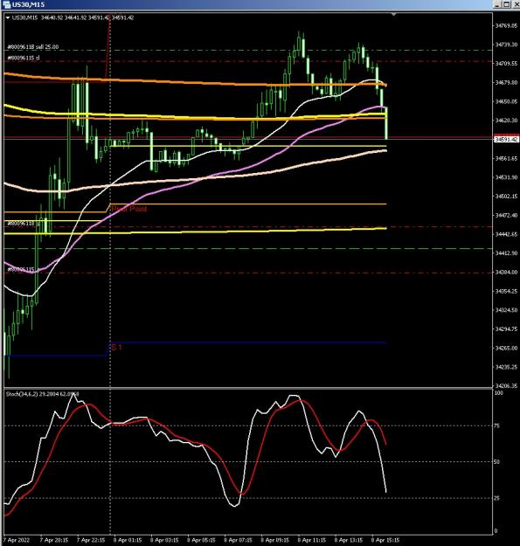Click the stochastic 25 level label
520x546 pixels.
pyautogui.click(x=497, y=498)
